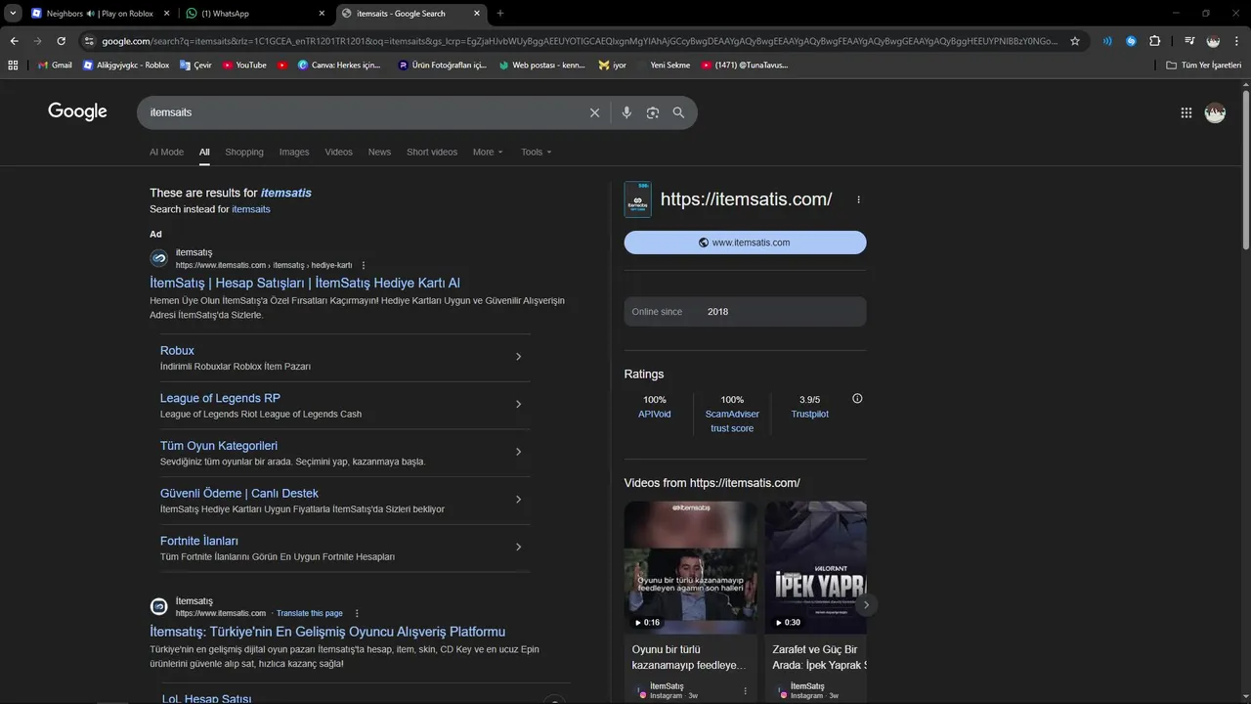Open the tab search dropdown arrow
1251x704 pixels.
tap(13, 14)
